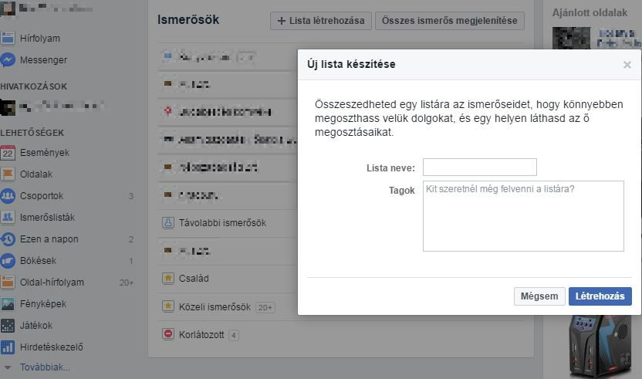The height and width of the screenshot is (379, 642).
Task: Click the Lista létrehozása button
Action: click(x=321, y=21)
